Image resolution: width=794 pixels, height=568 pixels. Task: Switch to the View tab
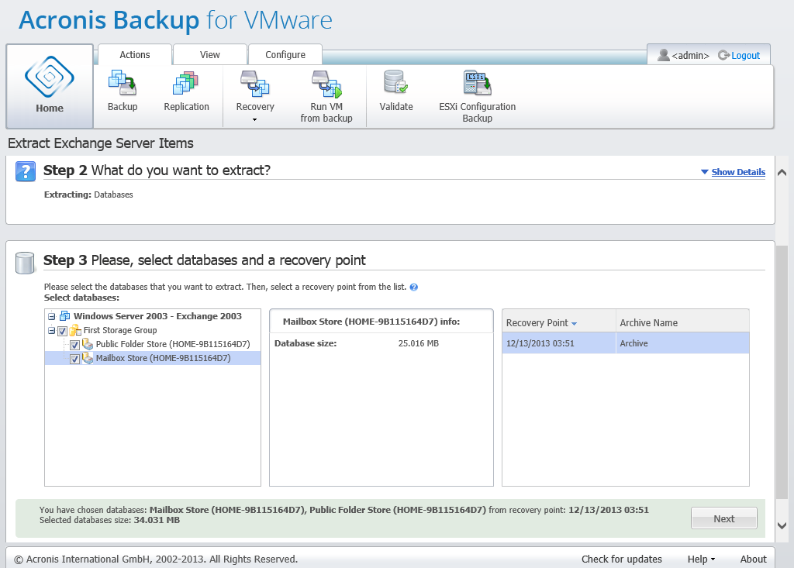click(x=209, y=55)
